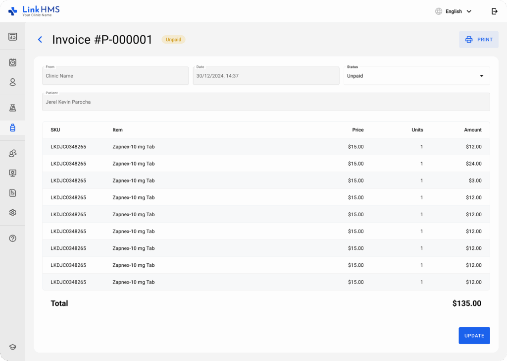Click the PRINT button label
Screen dimensions: 507x361
click(x=485, y=40)
